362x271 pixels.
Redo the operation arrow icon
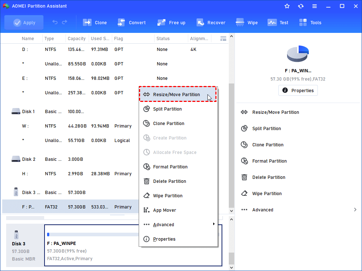64,22
